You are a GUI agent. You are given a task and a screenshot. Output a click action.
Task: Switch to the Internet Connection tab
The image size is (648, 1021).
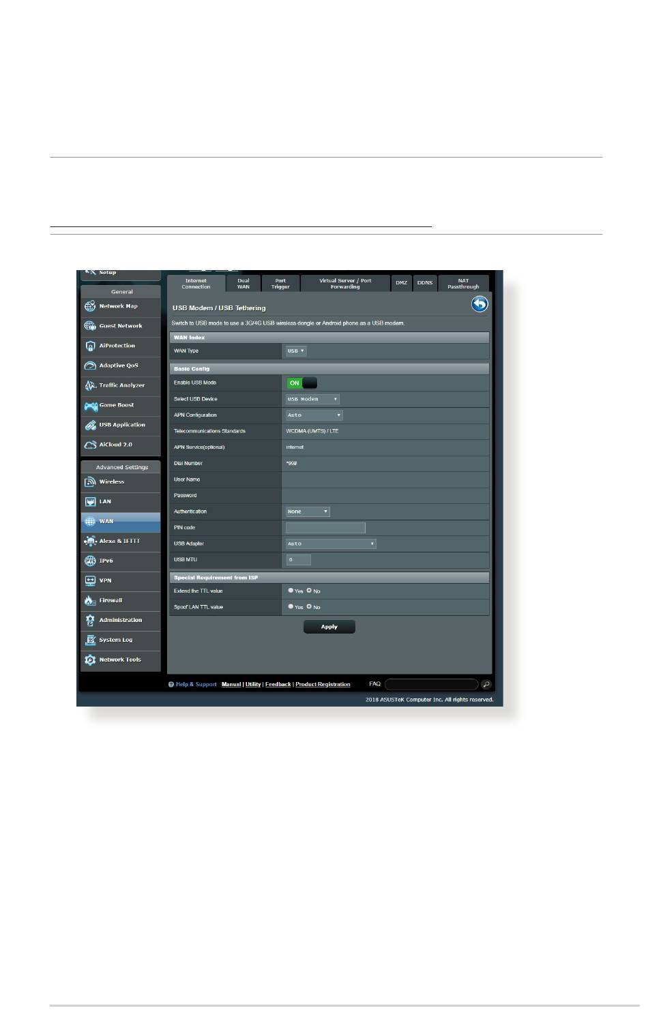click(x=196, y=283)
